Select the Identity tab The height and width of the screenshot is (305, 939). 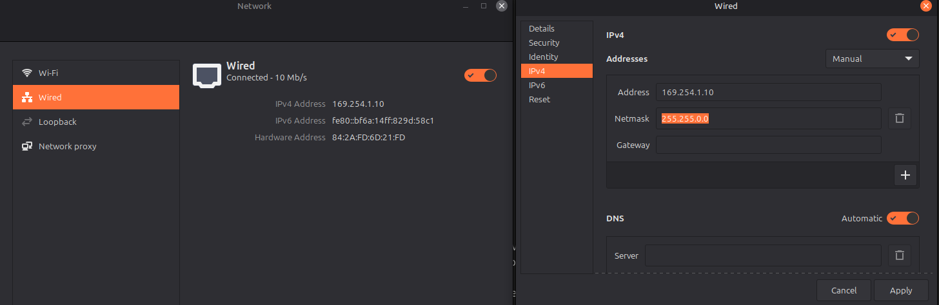[x=543, y=57]
